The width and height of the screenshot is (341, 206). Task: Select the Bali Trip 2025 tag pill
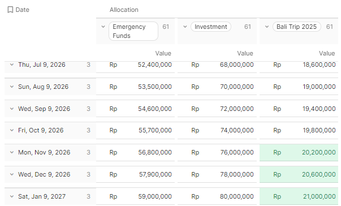click(297, 27)
